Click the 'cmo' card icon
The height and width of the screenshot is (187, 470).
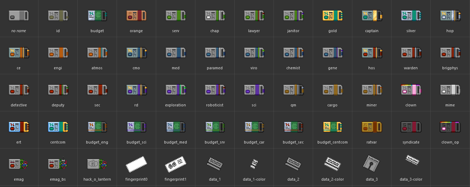pyautogui.click(x=136, y=53)
